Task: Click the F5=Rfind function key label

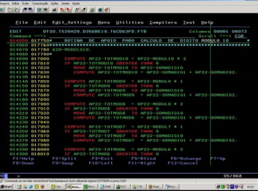Action: click(144, 158)
